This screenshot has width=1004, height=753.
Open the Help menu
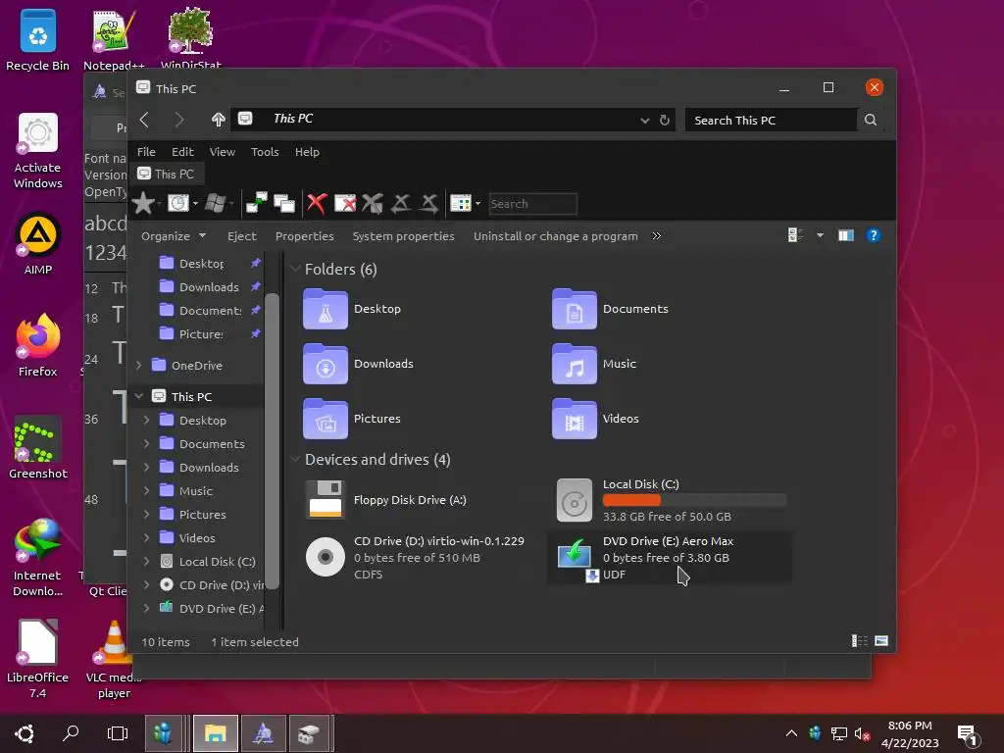coord(307,152)
